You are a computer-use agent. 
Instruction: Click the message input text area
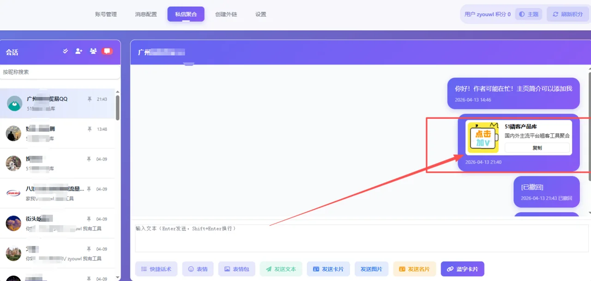(x=362, y=238)
